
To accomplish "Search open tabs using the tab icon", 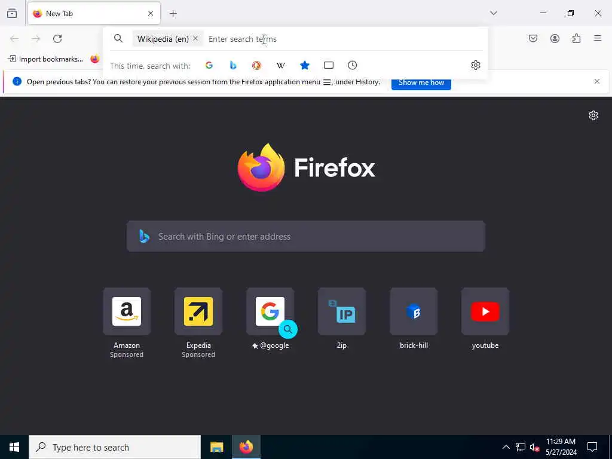I will [329, 65].
